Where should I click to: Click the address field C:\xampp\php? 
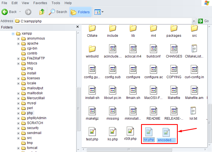pos(103,21)
